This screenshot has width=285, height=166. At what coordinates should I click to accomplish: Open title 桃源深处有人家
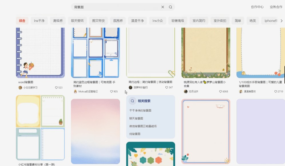click(x=205, y=84)
